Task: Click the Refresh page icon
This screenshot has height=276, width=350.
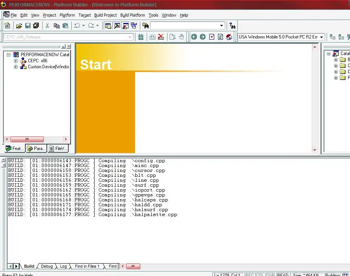Action: tap(220, 37)
